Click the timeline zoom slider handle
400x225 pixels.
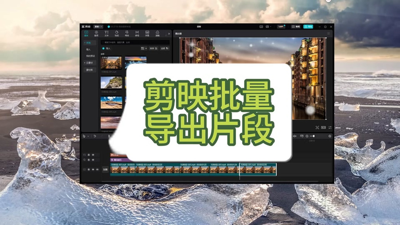click(x=314, y=136)
